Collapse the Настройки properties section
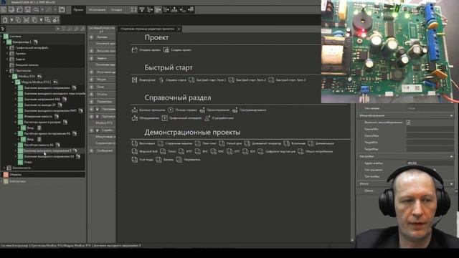The width and height of the screenshot is (459, 258). (451, 156)
